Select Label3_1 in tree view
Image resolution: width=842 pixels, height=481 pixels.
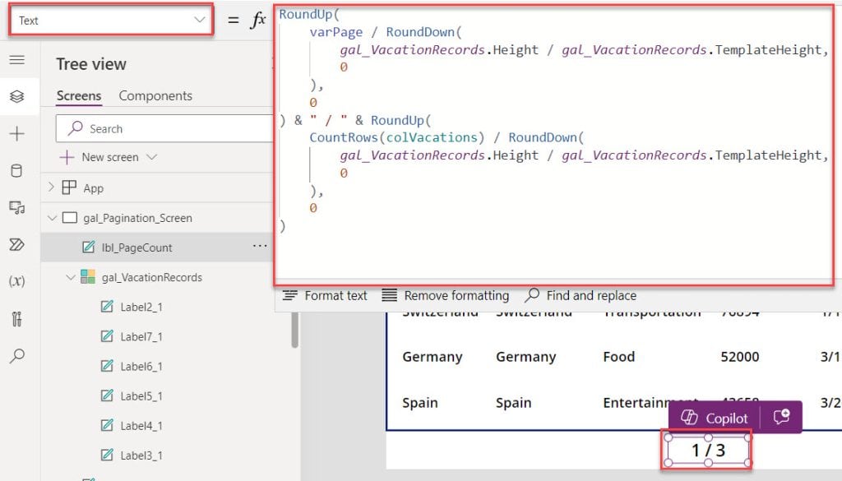pyautogui.click(x=141, y=456)
